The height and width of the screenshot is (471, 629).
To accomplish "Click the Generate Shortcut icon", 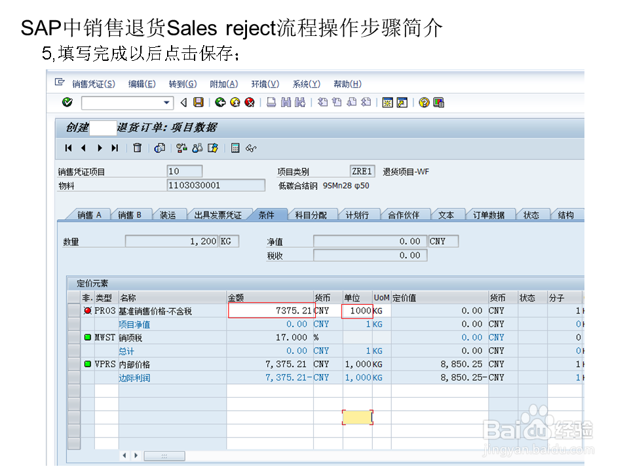I will coord(402,103).
